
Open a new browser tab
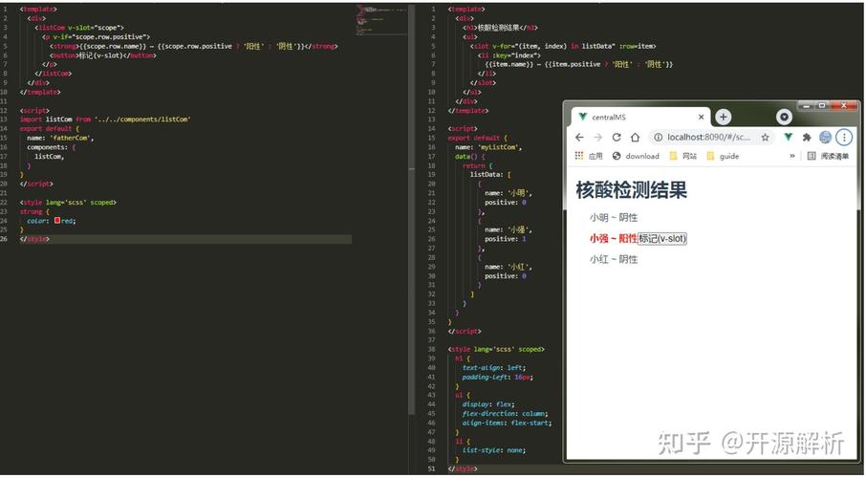click(723, 117)
